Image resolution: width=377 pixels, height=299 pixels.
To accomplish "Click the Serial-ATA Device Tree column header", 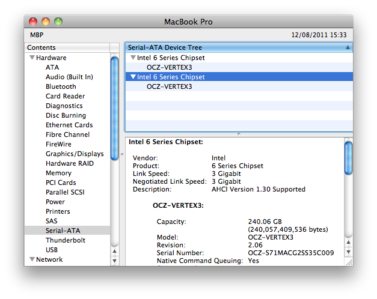I will pyautogui.click(x=239, y=47).
